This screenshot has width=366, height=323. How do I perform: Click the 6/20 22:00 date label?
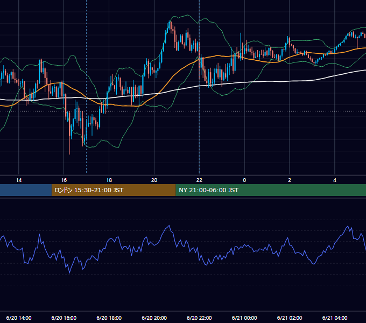(x=199, y=318)
